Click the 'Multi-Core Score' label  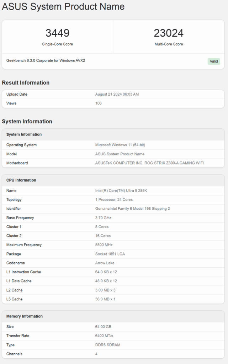[x=169, y=44]
